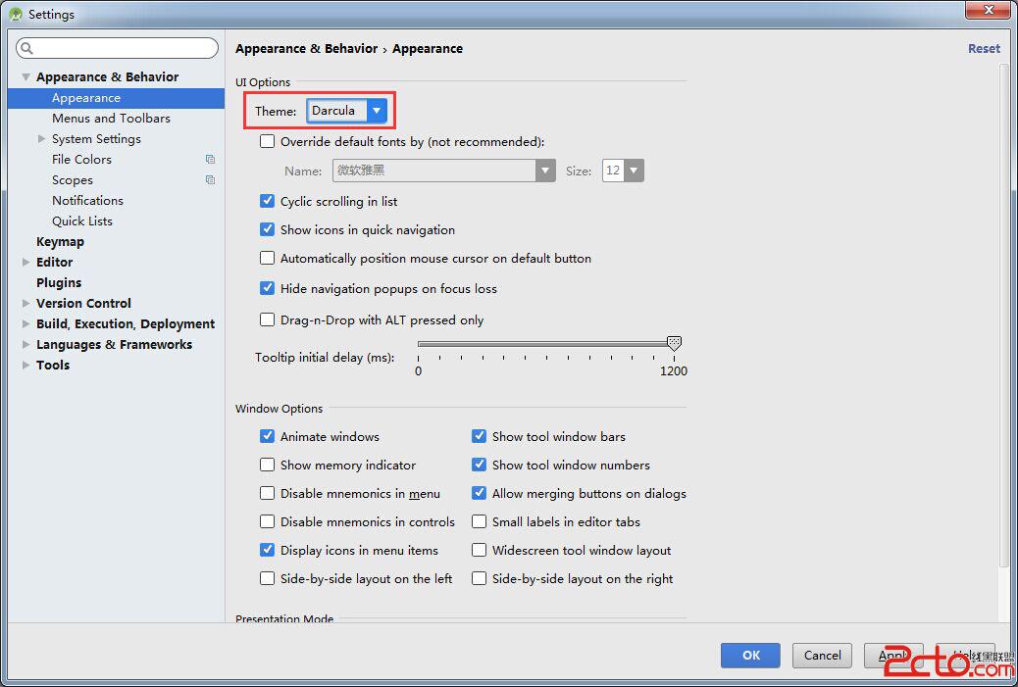This screenshot has width=1018, height=687.
Task: Toggle Animate windows checkbox
Action: coord(267,436)
